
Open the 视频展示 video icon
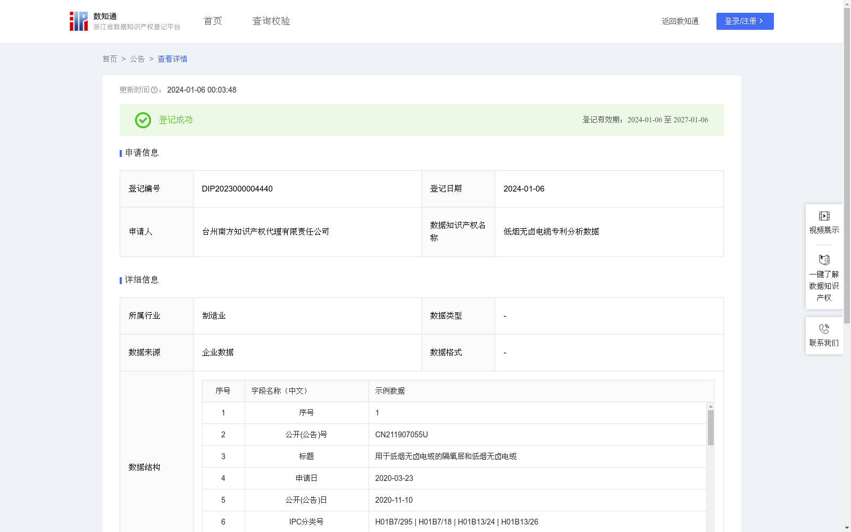824,216
